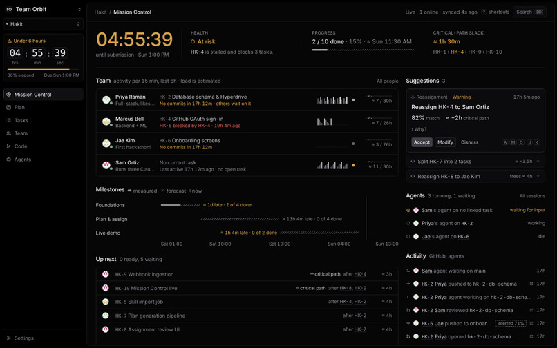Viewport: 557px width, 348px height.
Task: Click the Under 6 hours warning icon
Action: point(10,41)
